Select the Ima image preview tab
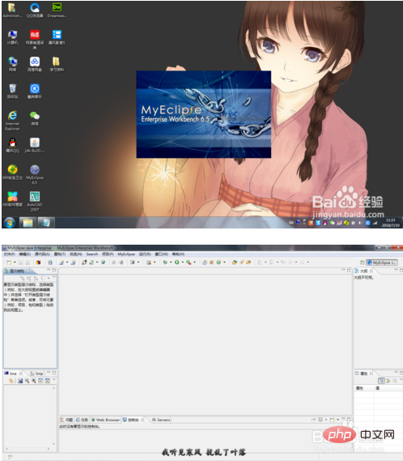Viewport: 403px width, 461px height. pos(13,373)
